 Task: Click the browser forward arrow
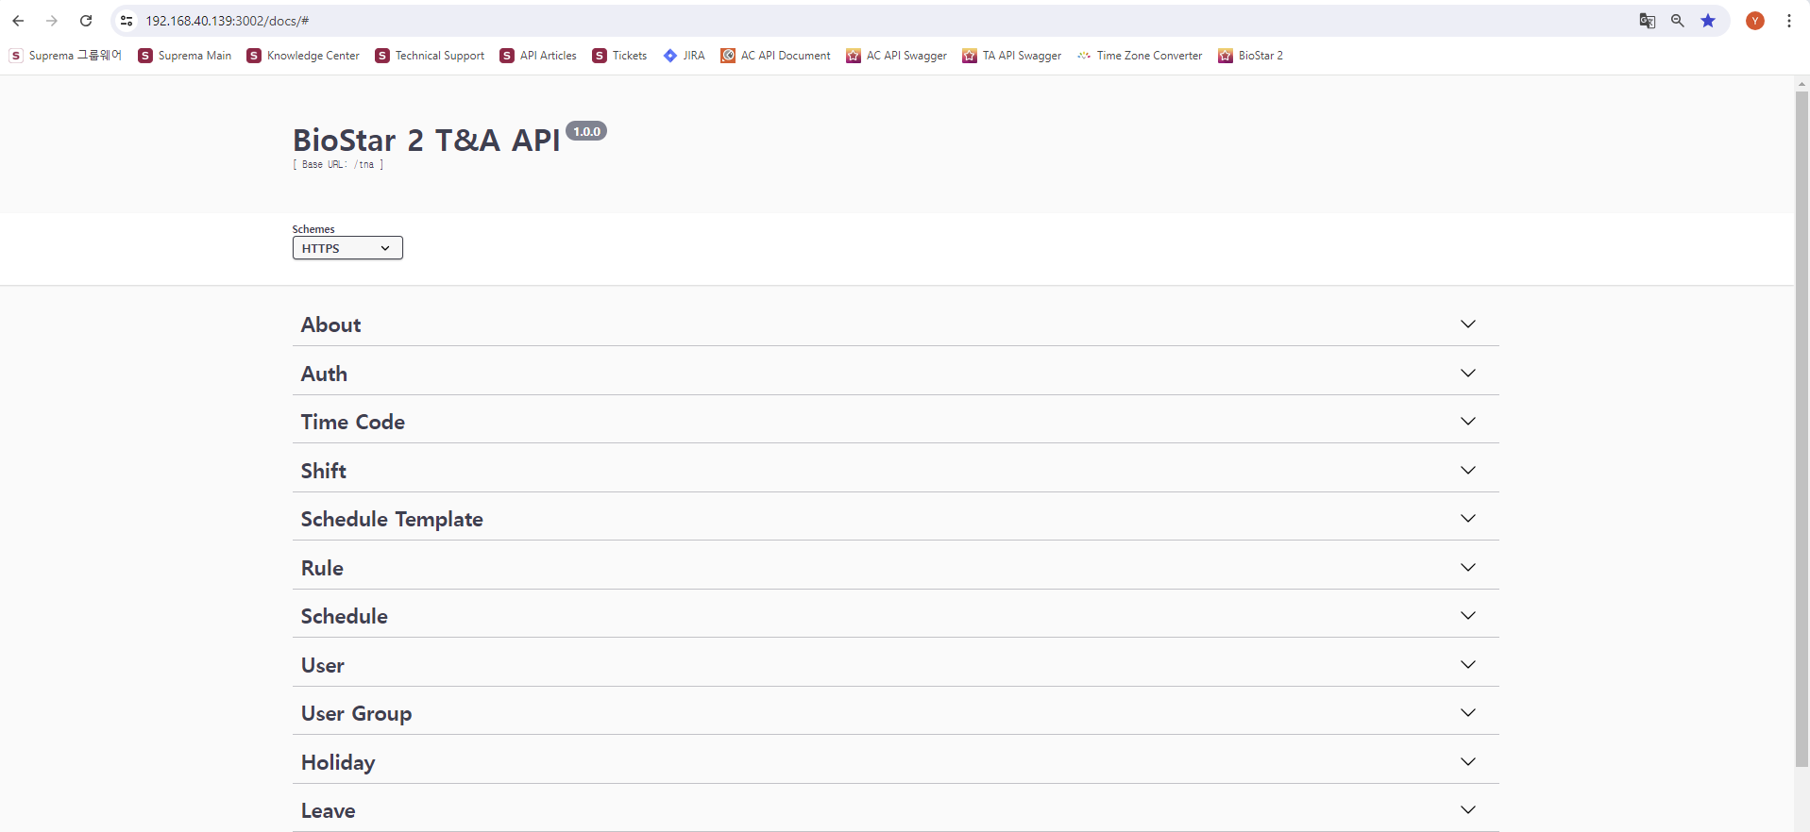[52, 21]
